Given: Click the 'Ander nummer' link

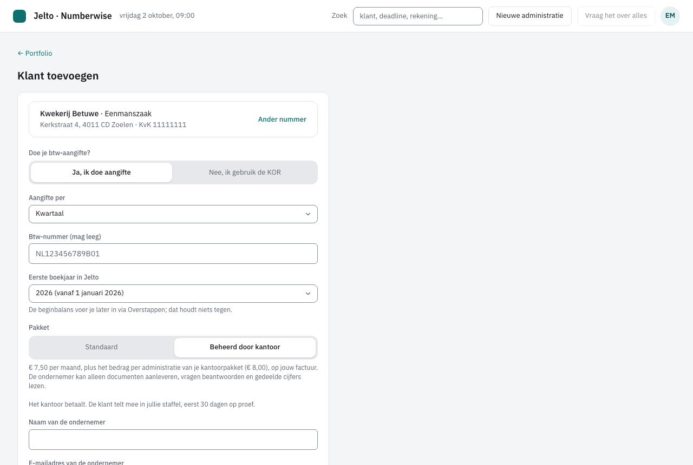Looking at the screenshot, I should pos(282,119).
